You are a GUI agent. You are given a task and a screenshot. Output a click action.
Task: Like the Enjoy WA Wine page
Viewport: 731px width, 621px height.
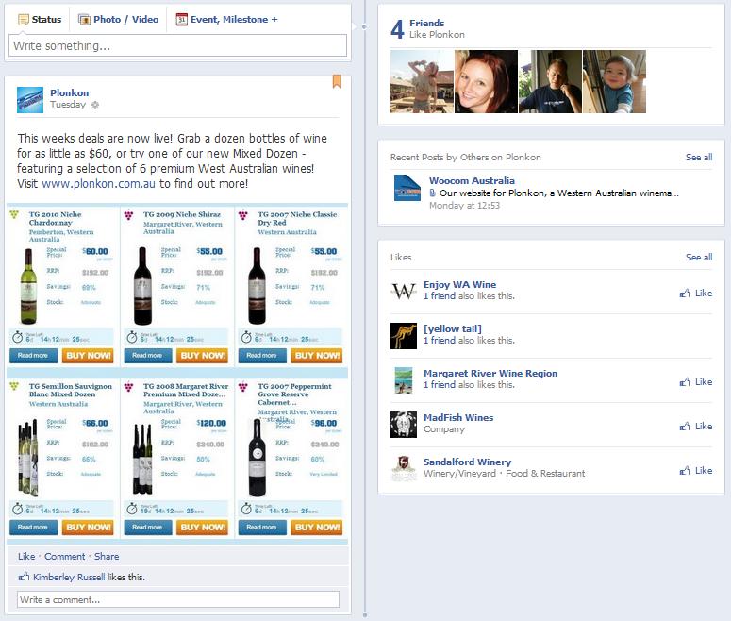click(696, 293)
